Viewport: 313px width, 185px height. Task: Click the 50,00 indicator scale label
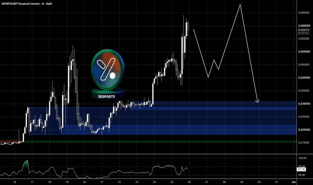[302, 175]
